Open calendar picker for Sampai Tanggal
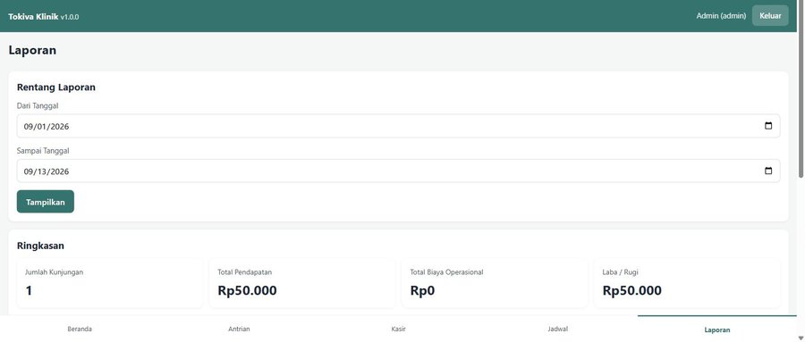Image resolution: width=805 pixels, height=342 pixels. click(768, 171)
